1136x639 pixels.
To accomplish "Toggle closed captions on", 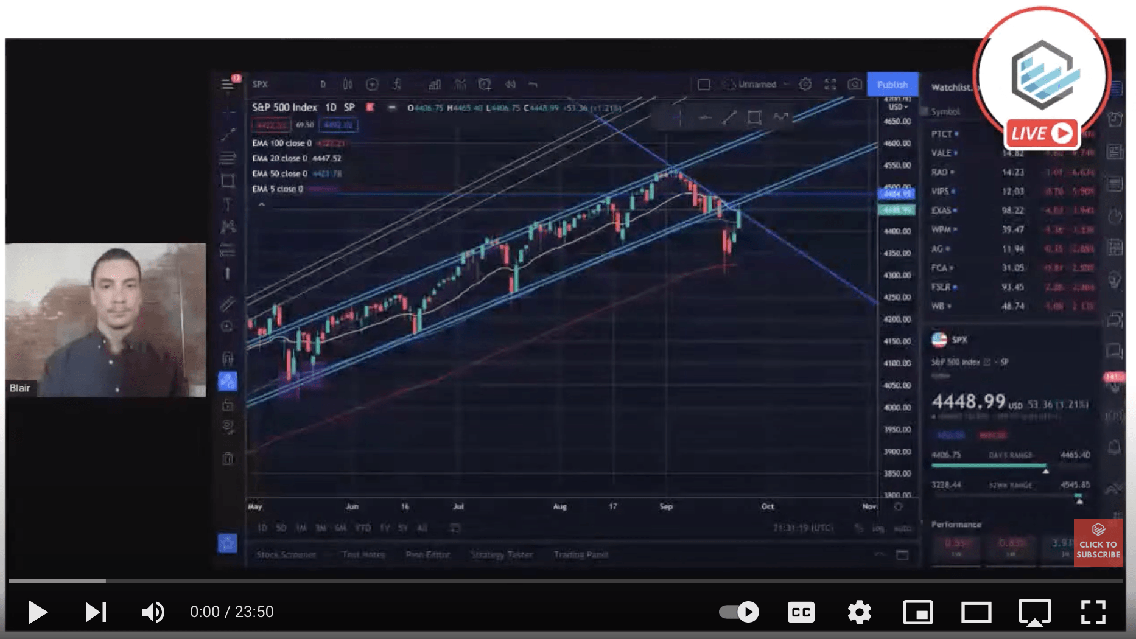I will (801, 612).
